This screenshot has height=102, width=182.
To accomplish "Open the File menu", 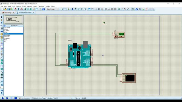I will coord(2,6).
